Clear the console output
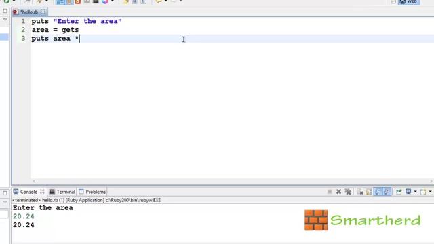Screen dimensions: 434x244 click(x=360, y=192)
